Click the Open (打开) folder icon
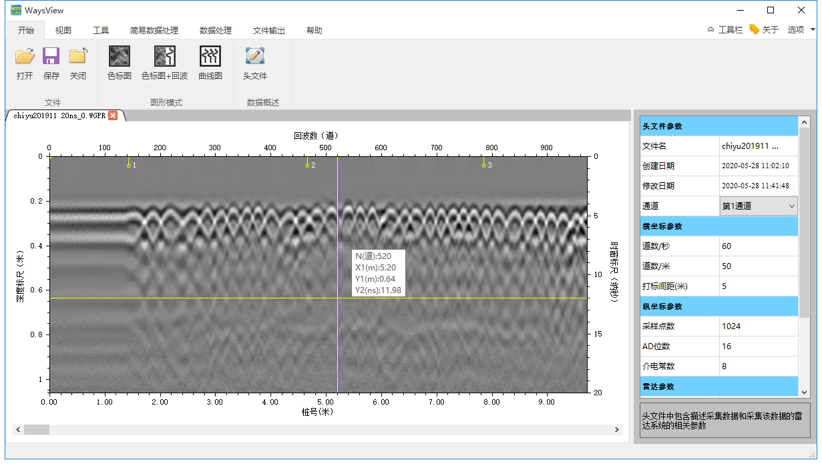This screenshot has width=822, height=464. (x=25, y=56)
